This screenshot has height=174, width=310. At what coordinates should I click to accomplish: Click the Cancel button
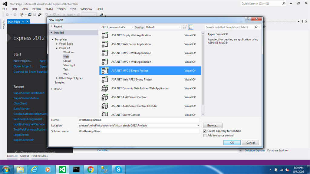point(250,143)
